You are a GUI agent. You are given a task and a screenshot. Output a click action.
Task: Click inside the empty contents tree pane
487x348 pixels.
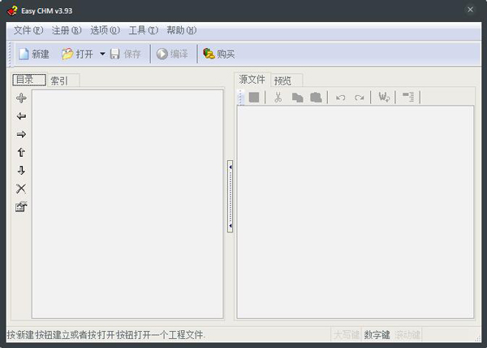pos(127,204)
